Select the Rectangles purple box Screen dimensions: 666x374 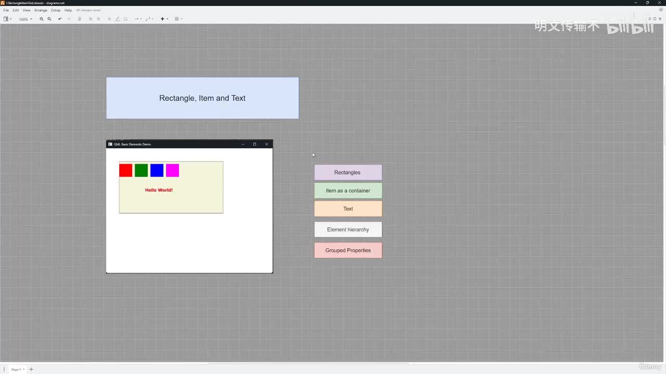[x=348, y=172]
